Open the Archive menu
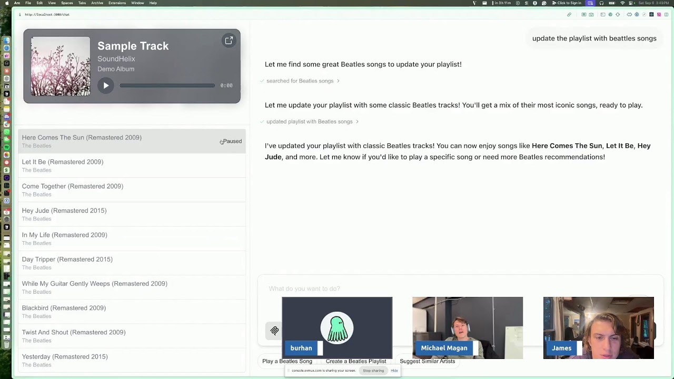Image resolution: width=674 pixels, height=379 pixels. [x=97, y=3]
